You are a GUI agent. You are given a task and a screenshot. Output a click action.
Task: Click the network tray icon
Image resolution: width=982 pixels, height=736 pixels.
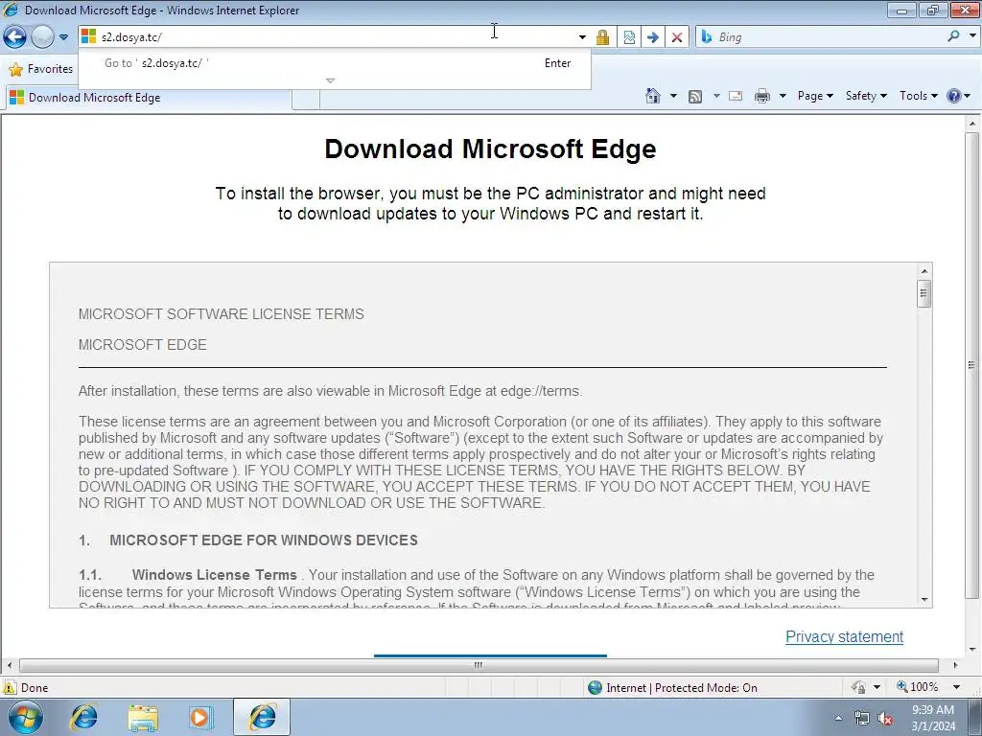pos(862,718)
